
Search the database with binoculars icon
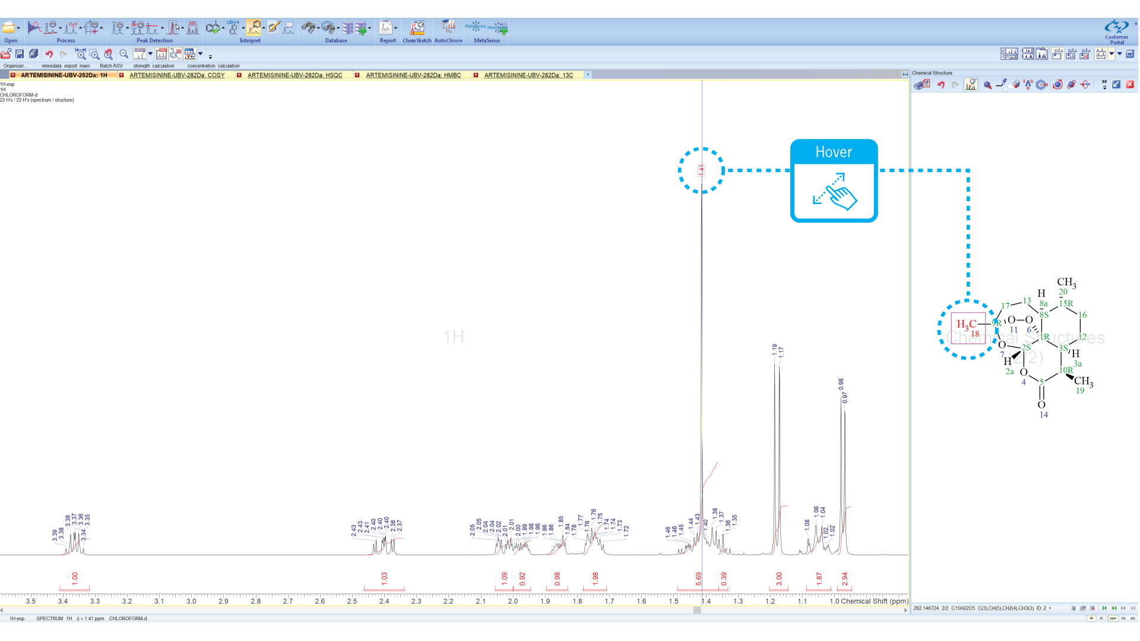(309, 27)
